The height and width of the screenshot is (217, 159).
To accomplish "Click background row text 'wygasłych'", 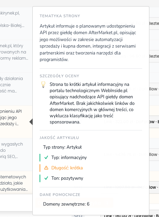I will [12, 144].
